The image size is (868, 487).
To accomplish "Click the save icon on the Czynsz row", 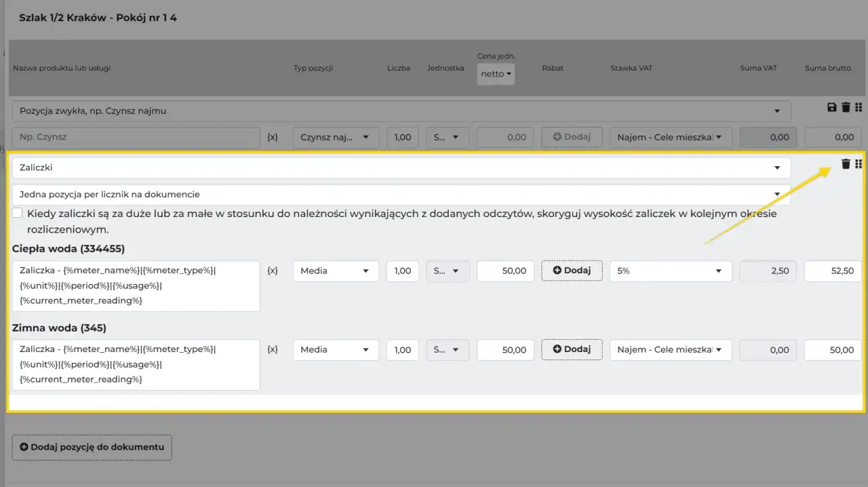I will pos(832,107).
